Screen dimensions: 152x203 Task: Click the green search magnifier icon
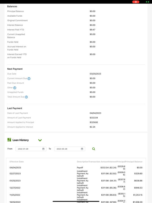(x=94, y=149)
